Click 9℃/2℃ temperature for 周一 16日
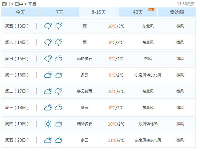The image size is (200, 151). [x=116, y=75]
